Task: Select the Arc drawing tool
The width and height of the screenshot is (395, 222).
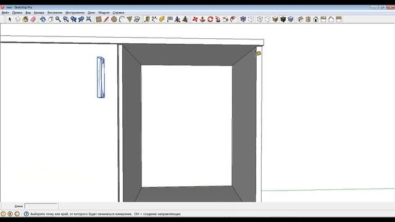Action: [x=122, y=19]
